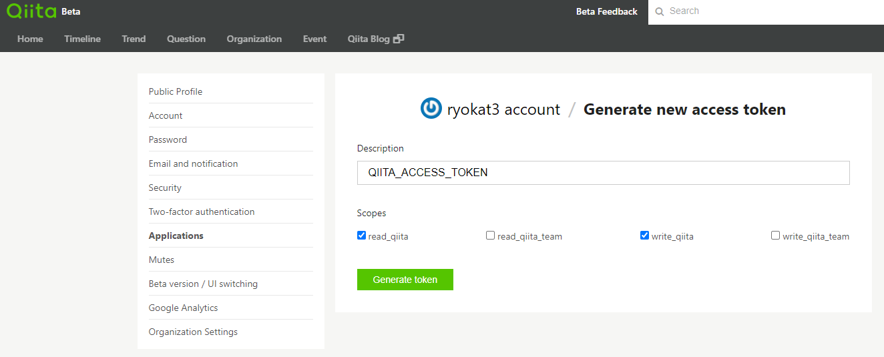Image resolution: width=884 pixels, height=357 pixels.
Task: Enable the write_qiita_team scope checkbox
Action: (775, 235)
